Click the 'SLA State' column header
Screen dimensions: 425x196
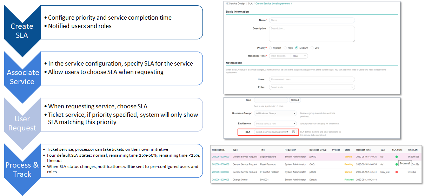[397, 150]
